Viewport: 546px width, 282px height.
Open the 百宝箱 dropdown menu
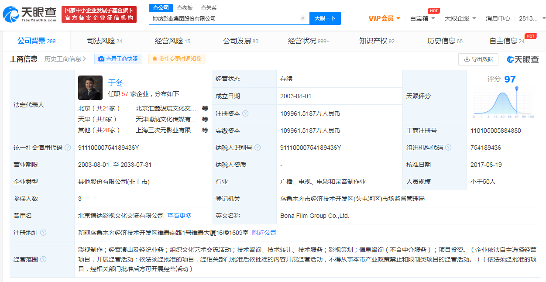[422, 18]
